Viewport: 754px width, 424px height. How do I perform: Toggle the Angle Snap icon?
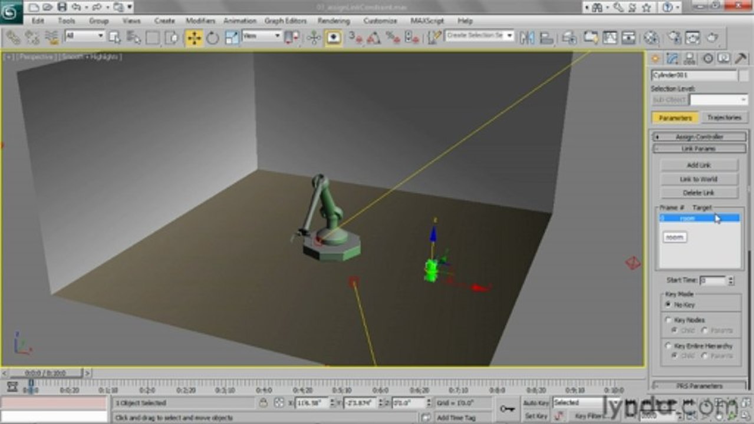(374, 38)
